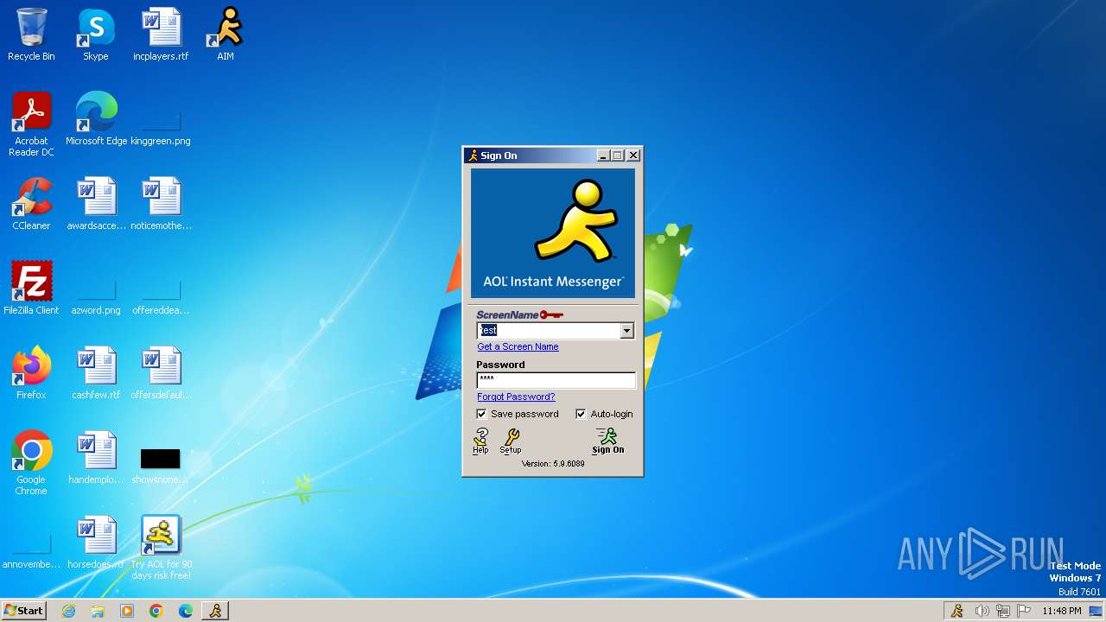The image size is (1106, 622).
Task: Click into the Password field
Action: (x=556, y=379)
